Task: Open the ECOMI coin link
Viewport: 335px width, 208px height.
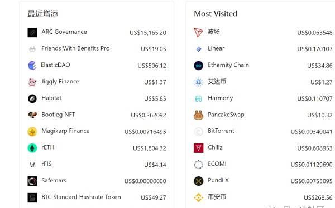Action: [217, 164]
